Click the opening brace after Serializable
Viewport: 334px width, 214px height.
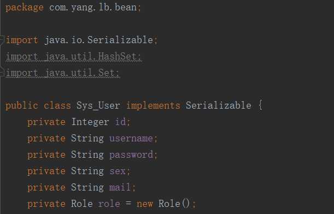[x=260, y=105]
